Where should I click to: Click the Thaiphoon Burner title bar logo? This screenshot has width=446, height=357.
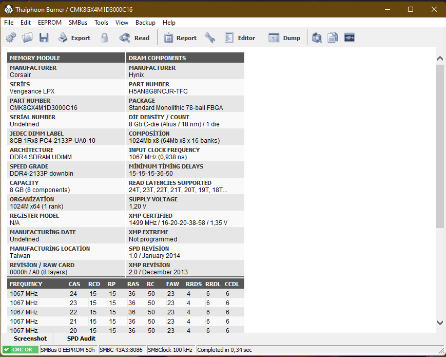[x=9, y=9]
